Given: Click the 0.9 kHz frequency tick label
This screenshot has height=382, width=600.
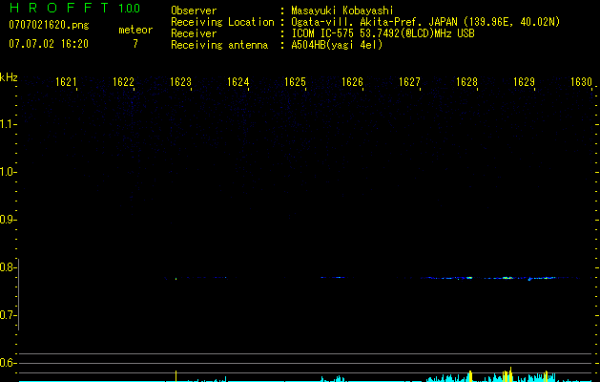Looking at the screenshot, I should pos(8,220).
